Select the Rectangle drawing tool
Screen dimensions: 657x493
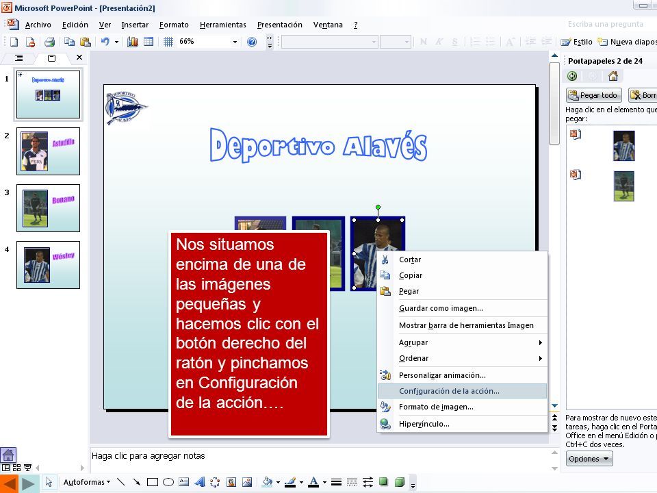click(153, 482)
